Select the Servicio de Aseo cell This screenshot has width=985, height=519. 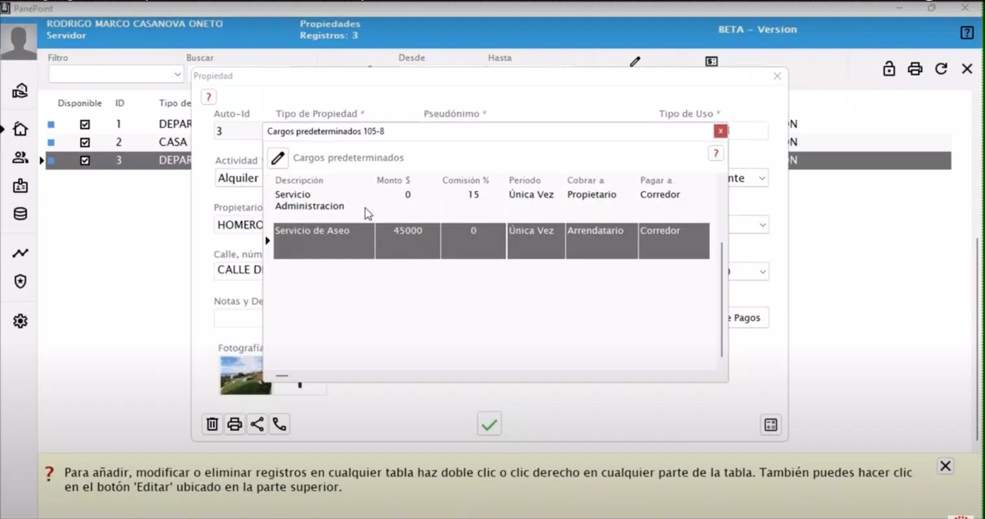(x=324, y=241)
